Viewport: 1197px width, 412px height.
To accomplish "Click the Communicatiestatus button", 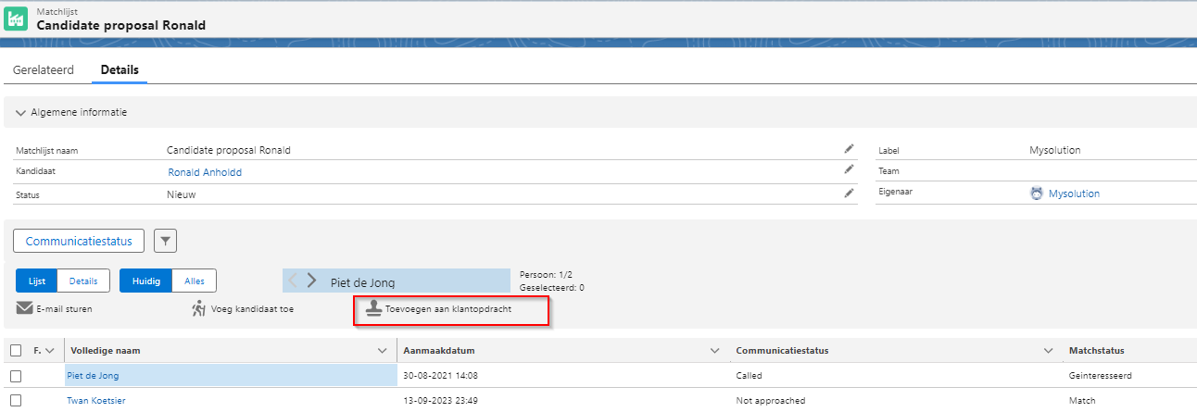I will [79, 242].
